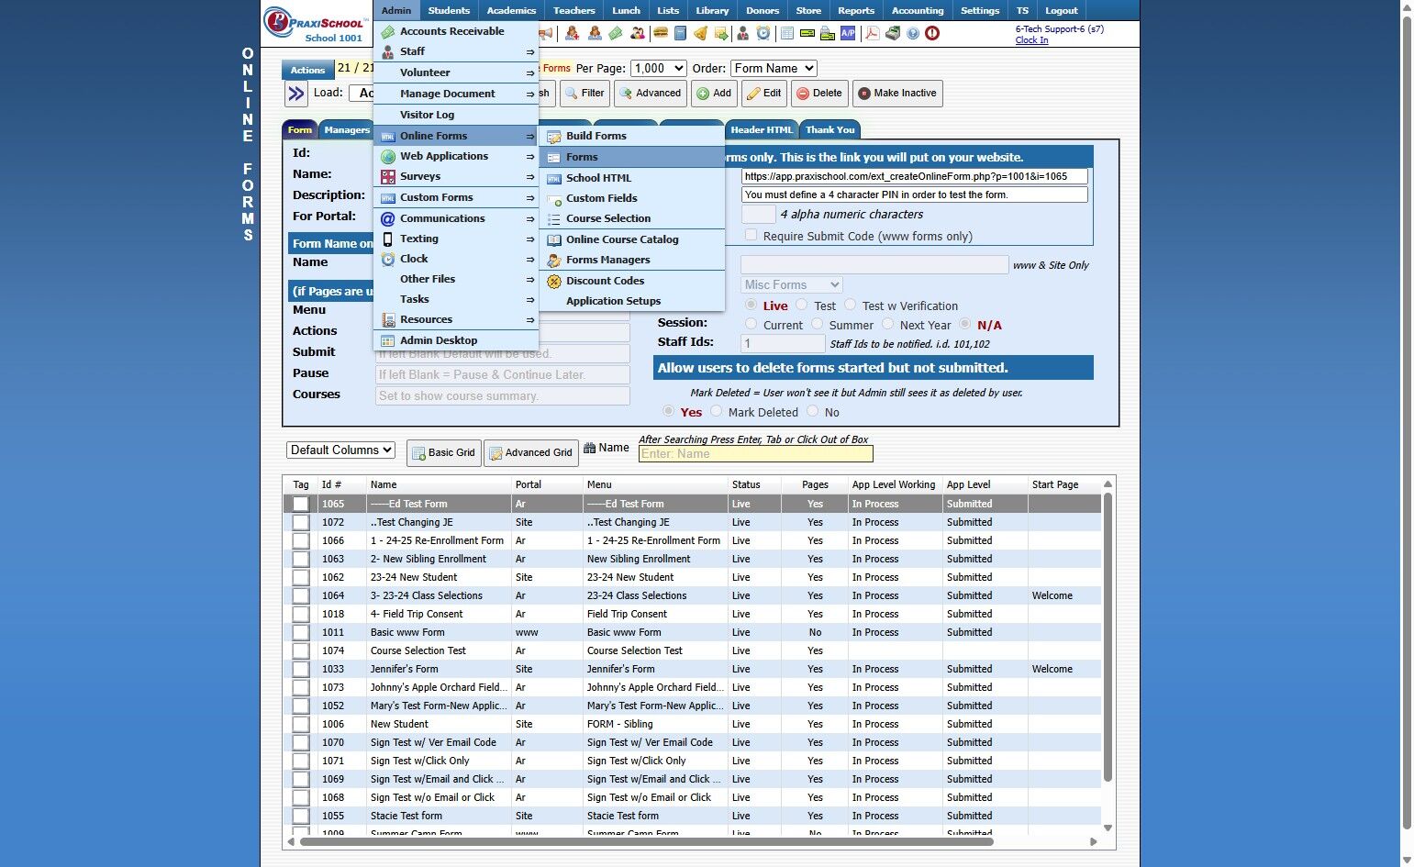Viewport: 1414px width, 867px height.
Task: Expand the Surveys submenu
Action: pyautogui.click(x=456, y=176)
